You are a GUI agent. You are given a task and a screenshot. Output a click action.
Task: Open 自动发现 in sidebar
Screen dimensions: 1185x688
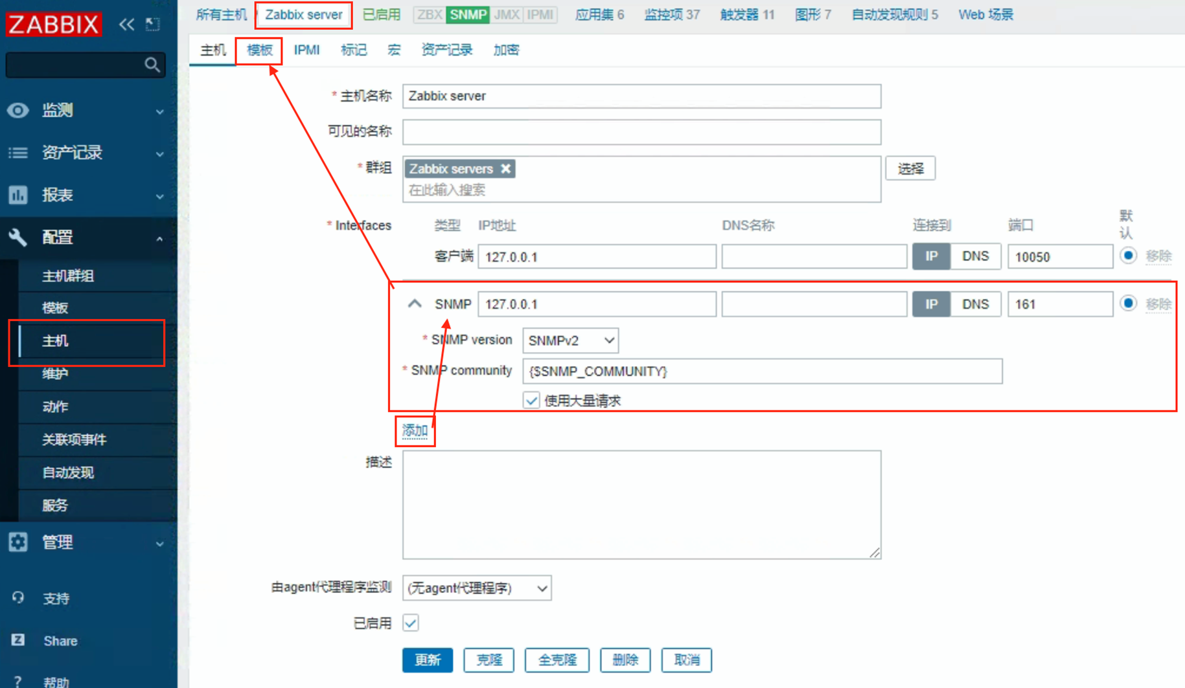68,473
